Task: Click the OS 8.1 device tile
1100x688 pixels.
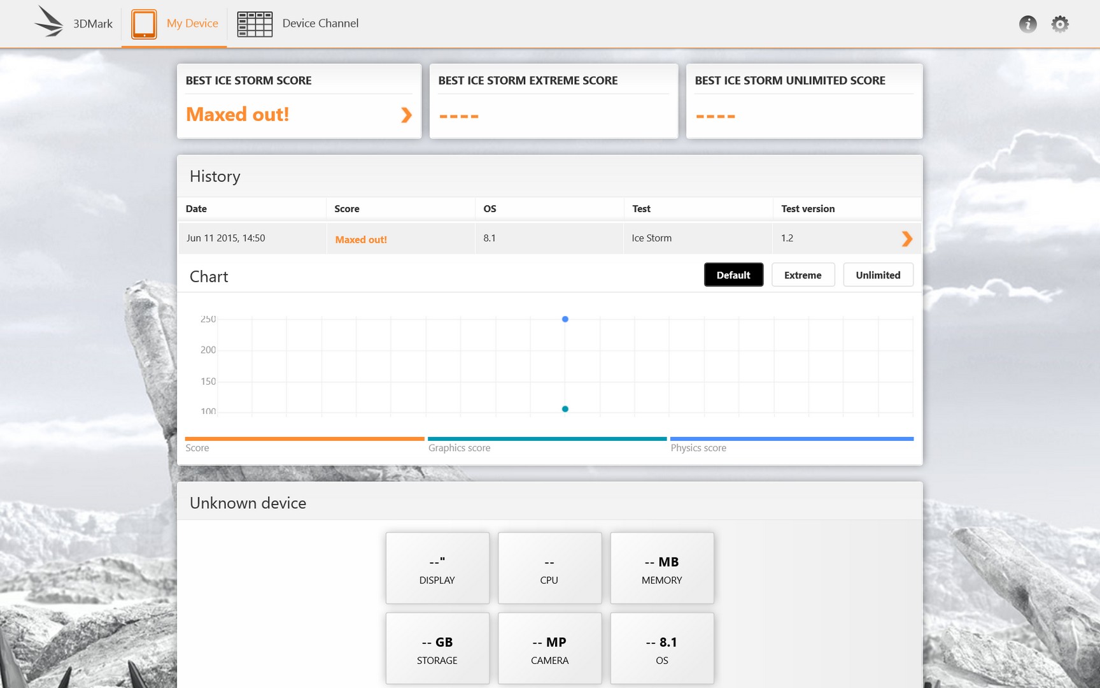Action: [x=662, y=649]
